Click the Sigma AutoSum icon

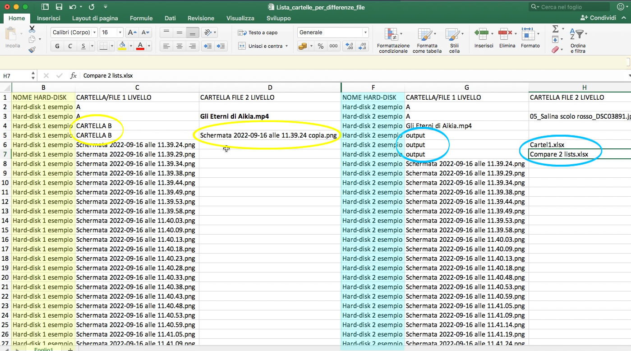click(x=556, y=29)
